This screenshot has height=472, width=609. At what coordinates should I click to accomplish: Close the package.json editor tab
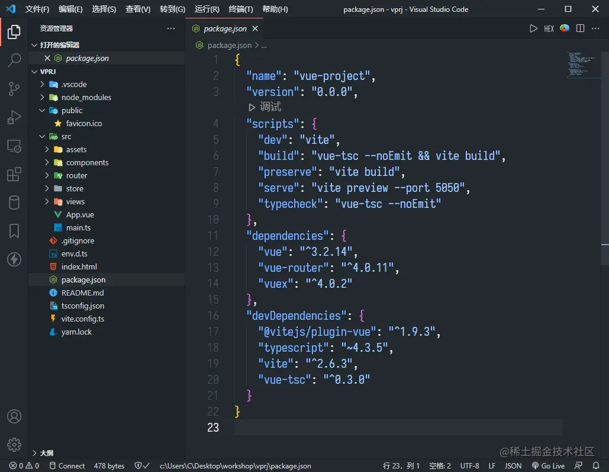pyautogui.click(x=255, y=28)
